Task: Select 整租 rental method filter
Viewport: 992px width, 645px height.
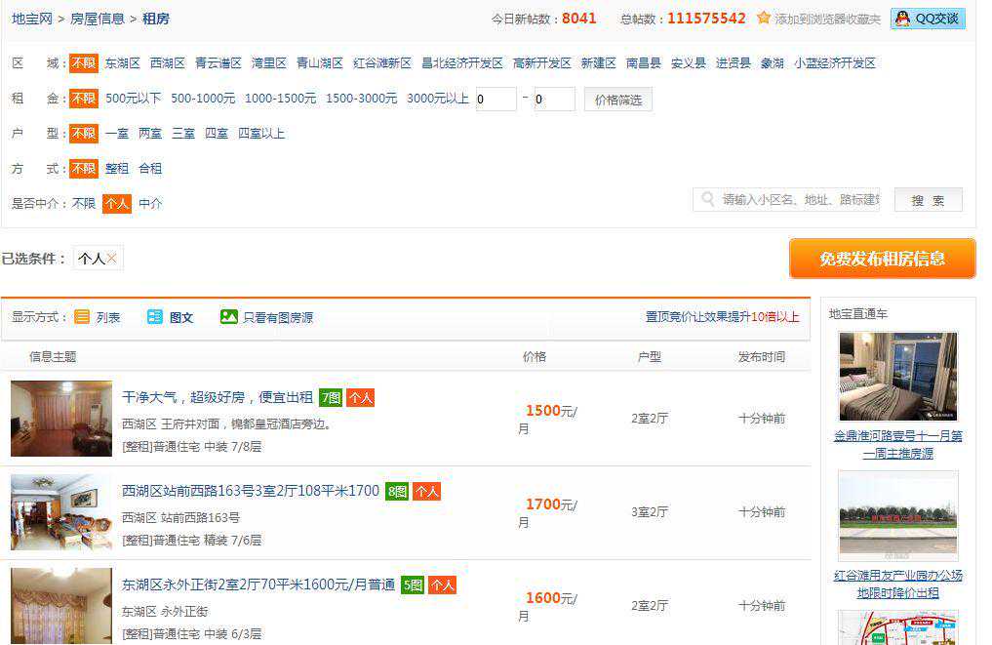Action: pos(117,169)
